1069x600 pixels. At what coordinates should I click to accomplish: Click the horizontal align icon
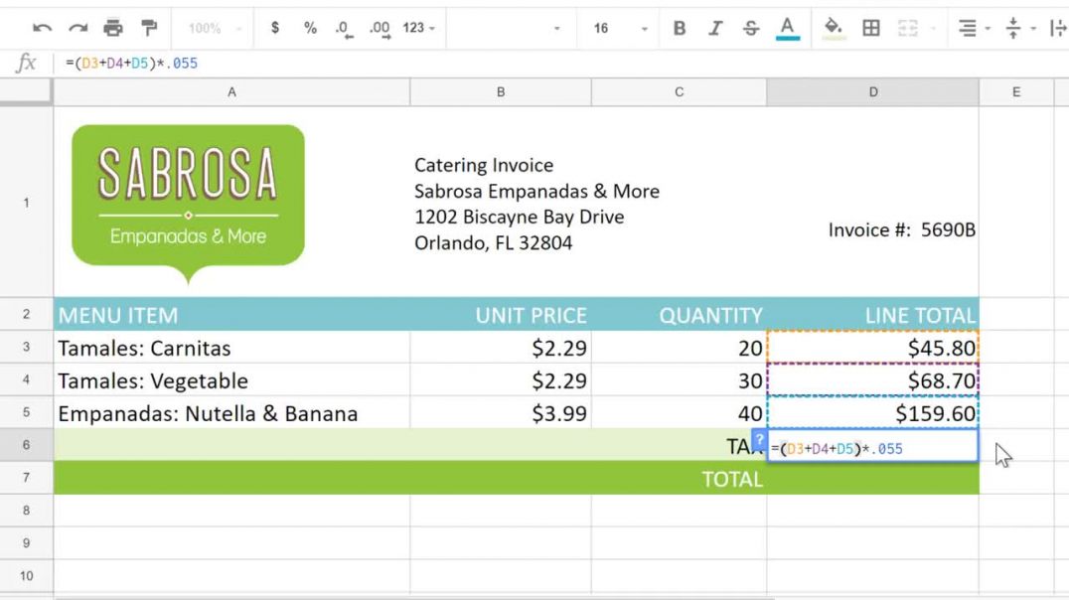click(967, 28)
